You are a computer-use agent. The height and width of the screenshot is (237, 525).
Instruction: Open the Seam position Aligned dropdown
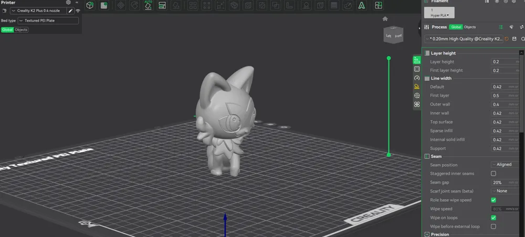[505, 165]
